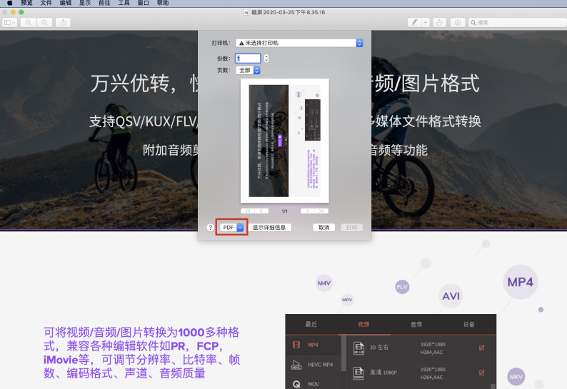Click the zoom in magnifier icon
This screenshot has height=389, width=567.
(44, 22)
